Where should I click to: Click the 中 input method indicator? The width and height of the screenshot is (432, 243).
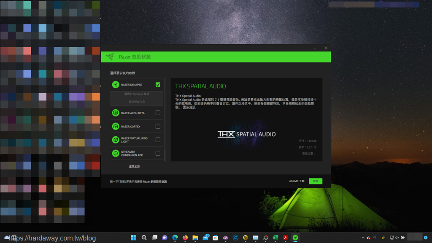click(x=375, y=238)
